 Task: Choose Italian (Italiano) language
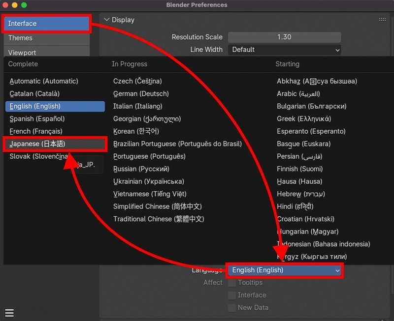(x=138, y=106)
